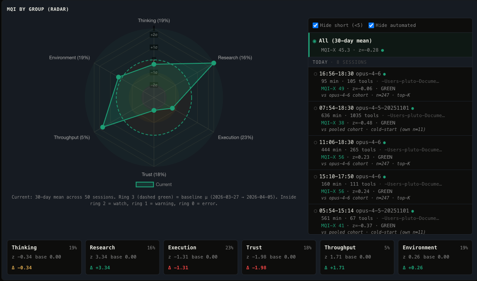Click green dot after 15:10–17:50 opus-4-6

[x=385, y=176]
